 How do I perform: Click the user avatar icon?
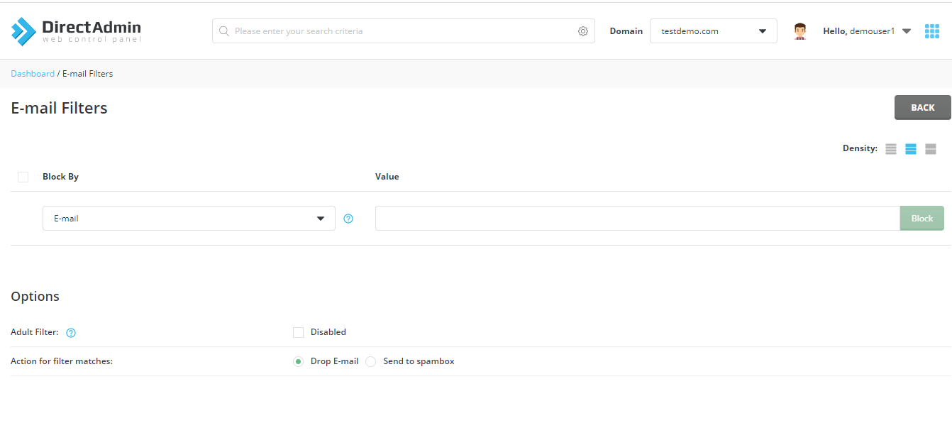800,31
